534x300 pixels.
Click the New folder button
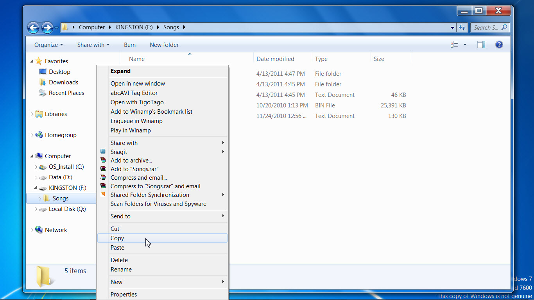pyautogui.click(x=164, y=45)
